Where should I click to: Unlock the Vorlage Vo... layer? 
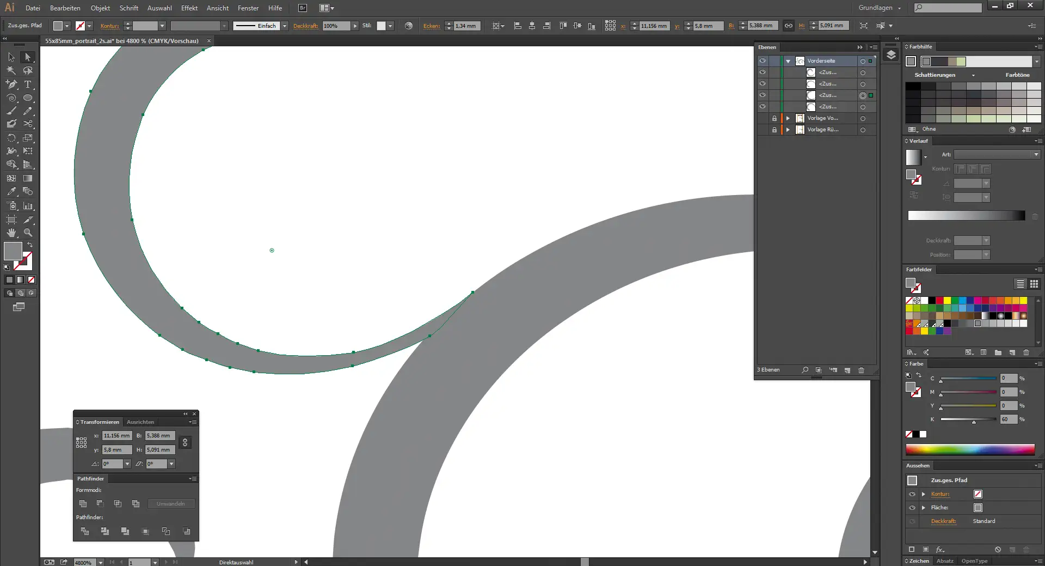coord(774,118)
